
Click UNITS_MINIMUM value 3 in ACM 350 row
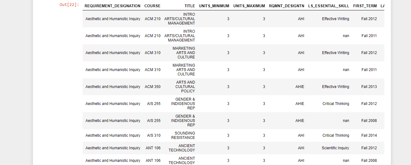(x=228, y=87)
